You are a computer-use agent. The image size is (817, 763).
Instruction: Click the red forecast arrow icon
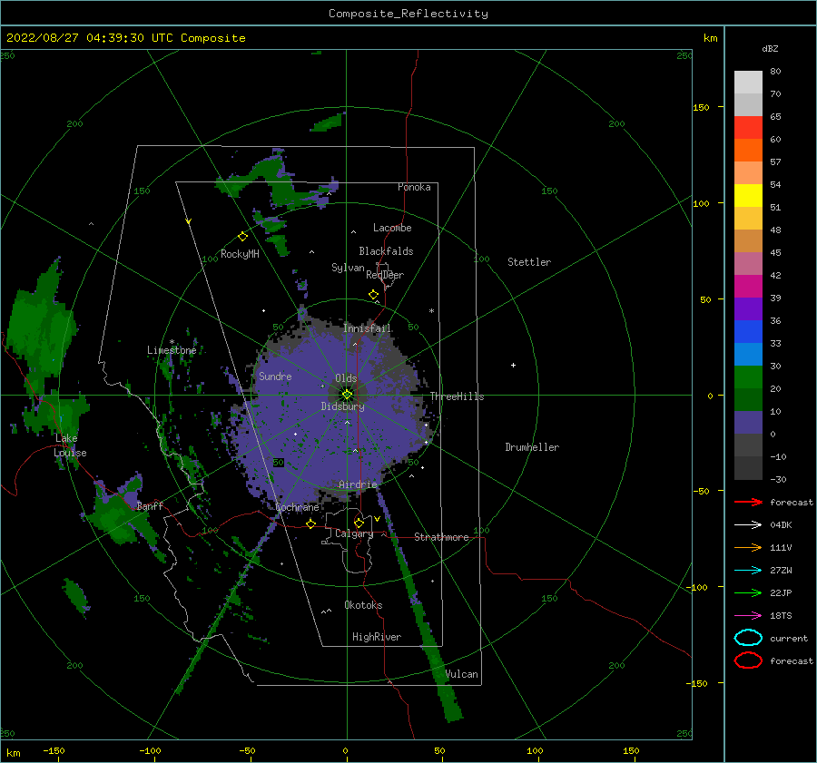click(x=748, y=502)
